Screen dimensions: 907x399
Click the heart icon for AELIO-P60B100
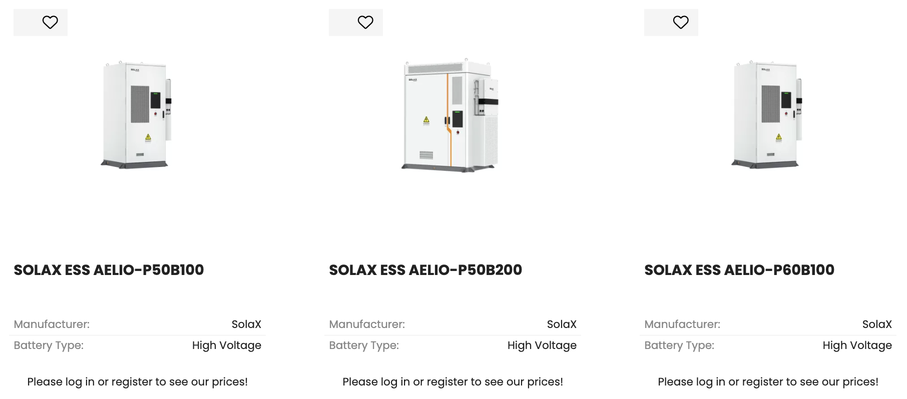(681, 22)
